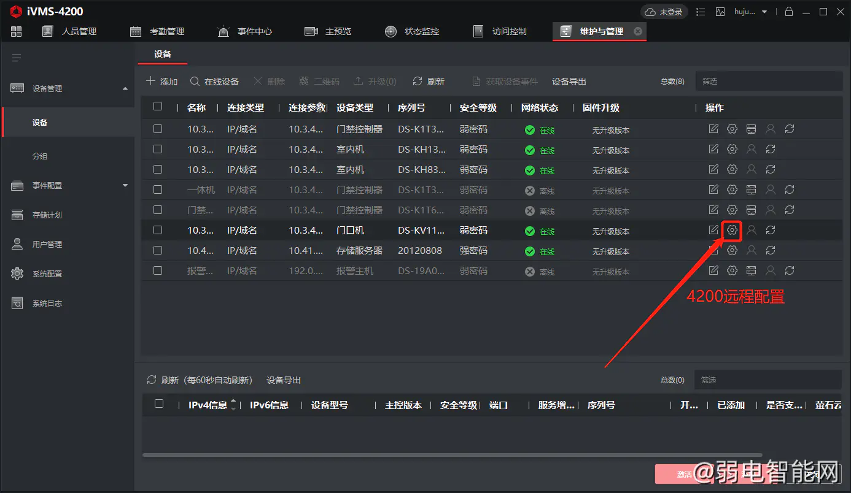The width and height of the screenshot is (851, 493).
Task: Click edit icon for the DS-KH13 row
Action: click(x=713, y=149)
